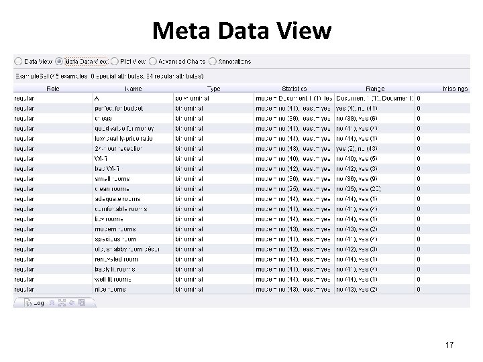Sort by the Missings column header
Image resolution: width=483 pixels, height=362 pixels.
(x=455, y=88)
